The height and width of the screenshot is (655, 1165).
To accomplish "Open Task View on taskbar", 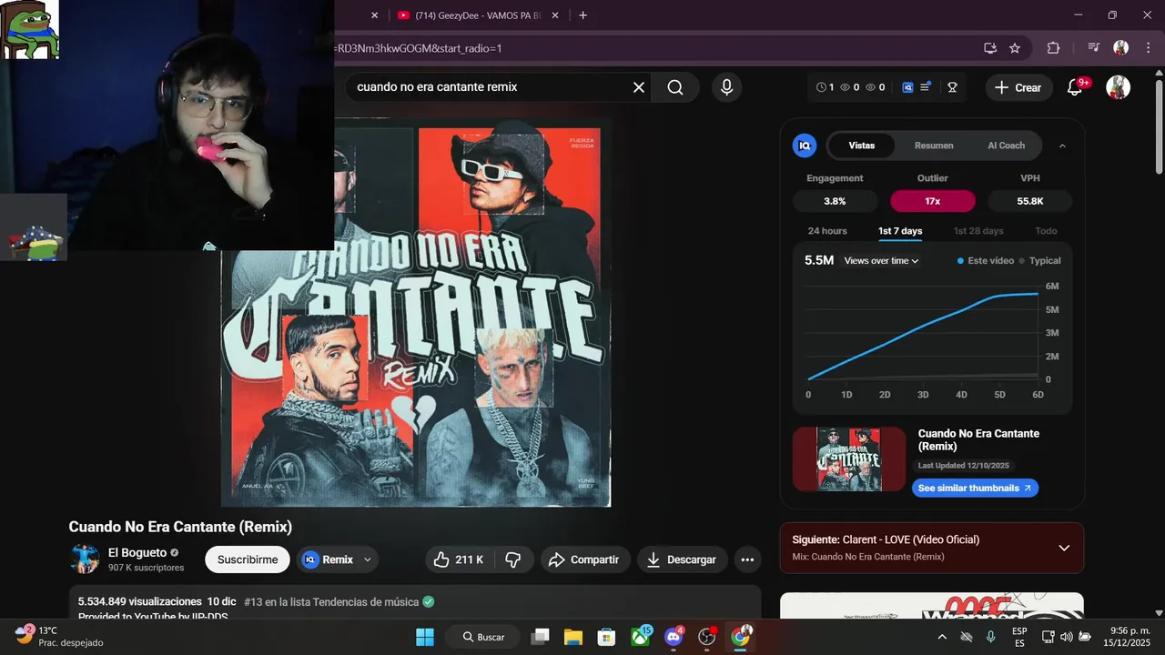I will coord(541,637).
